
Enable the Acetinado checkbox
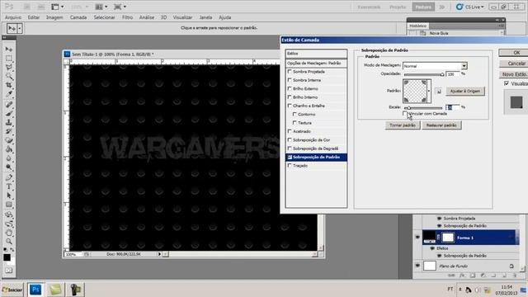pos(290,131)
